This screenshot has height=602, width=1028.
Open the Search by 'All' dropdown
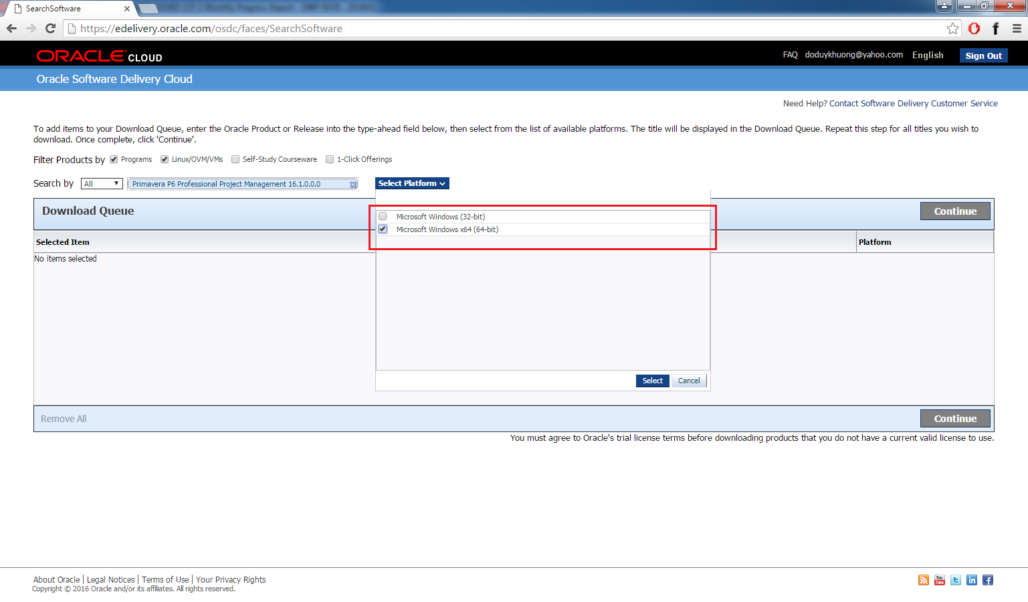[x=102, y=184]
